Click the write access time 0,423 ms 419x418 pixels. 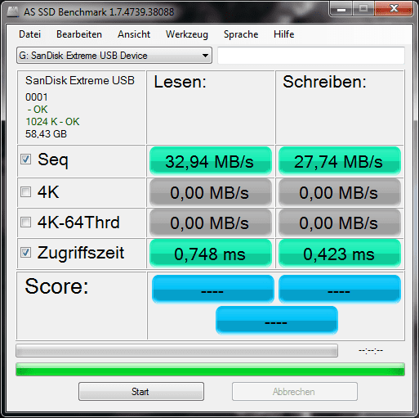[340, 254]
